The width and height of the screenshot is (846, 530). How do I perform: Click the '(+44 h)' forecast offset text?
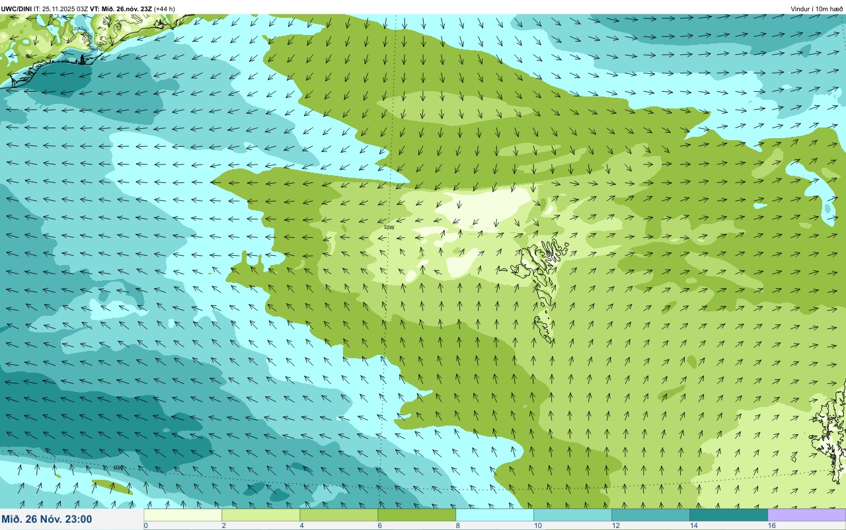point(165,9)
